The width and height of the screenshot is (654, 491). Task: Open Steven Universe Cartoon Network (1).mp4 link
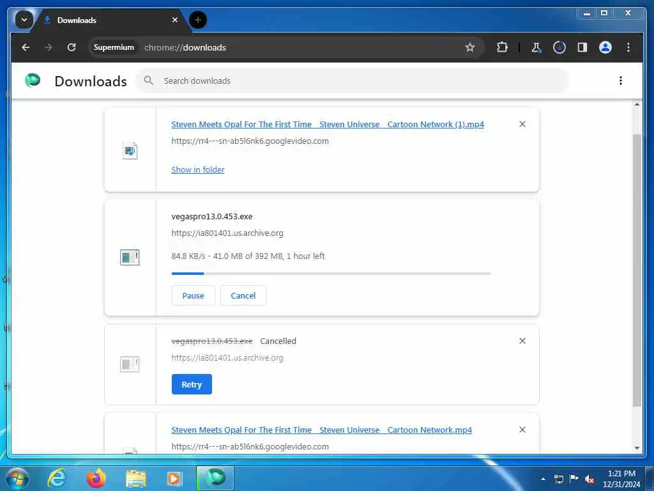tap(328, 124)
